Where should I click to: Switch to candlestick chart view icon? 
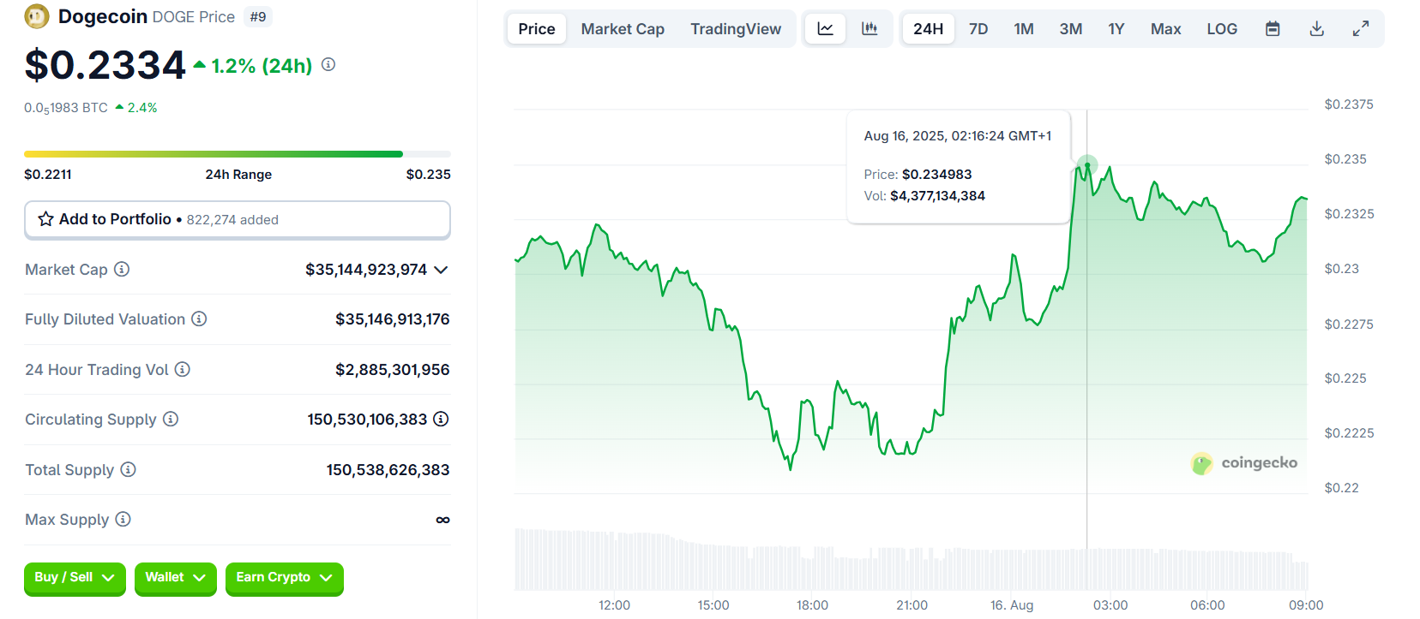(869, 29)
